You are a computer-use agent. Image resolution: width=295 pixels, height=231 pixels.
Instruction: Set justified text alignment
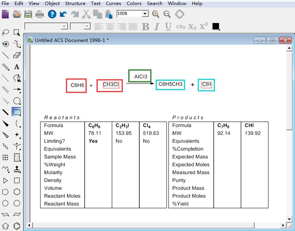133,27
